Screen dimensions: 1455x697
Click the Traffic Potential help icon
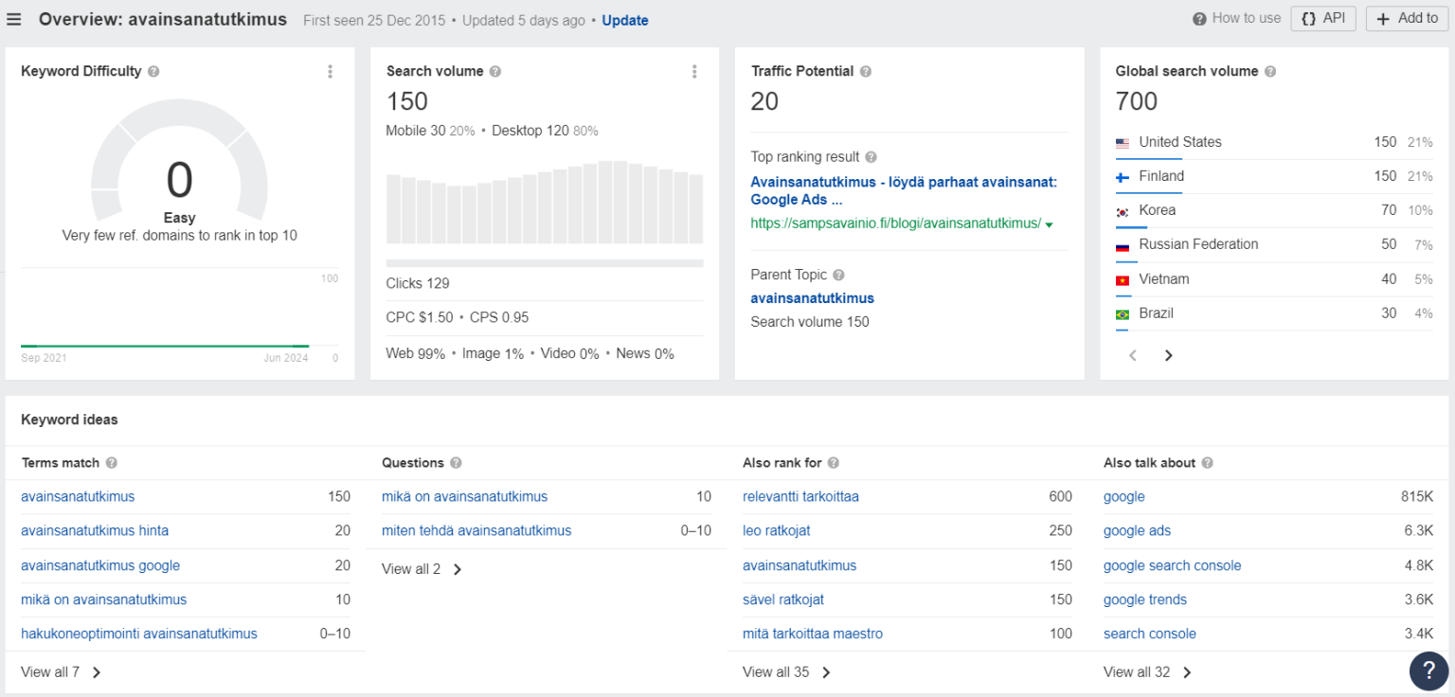866,71
